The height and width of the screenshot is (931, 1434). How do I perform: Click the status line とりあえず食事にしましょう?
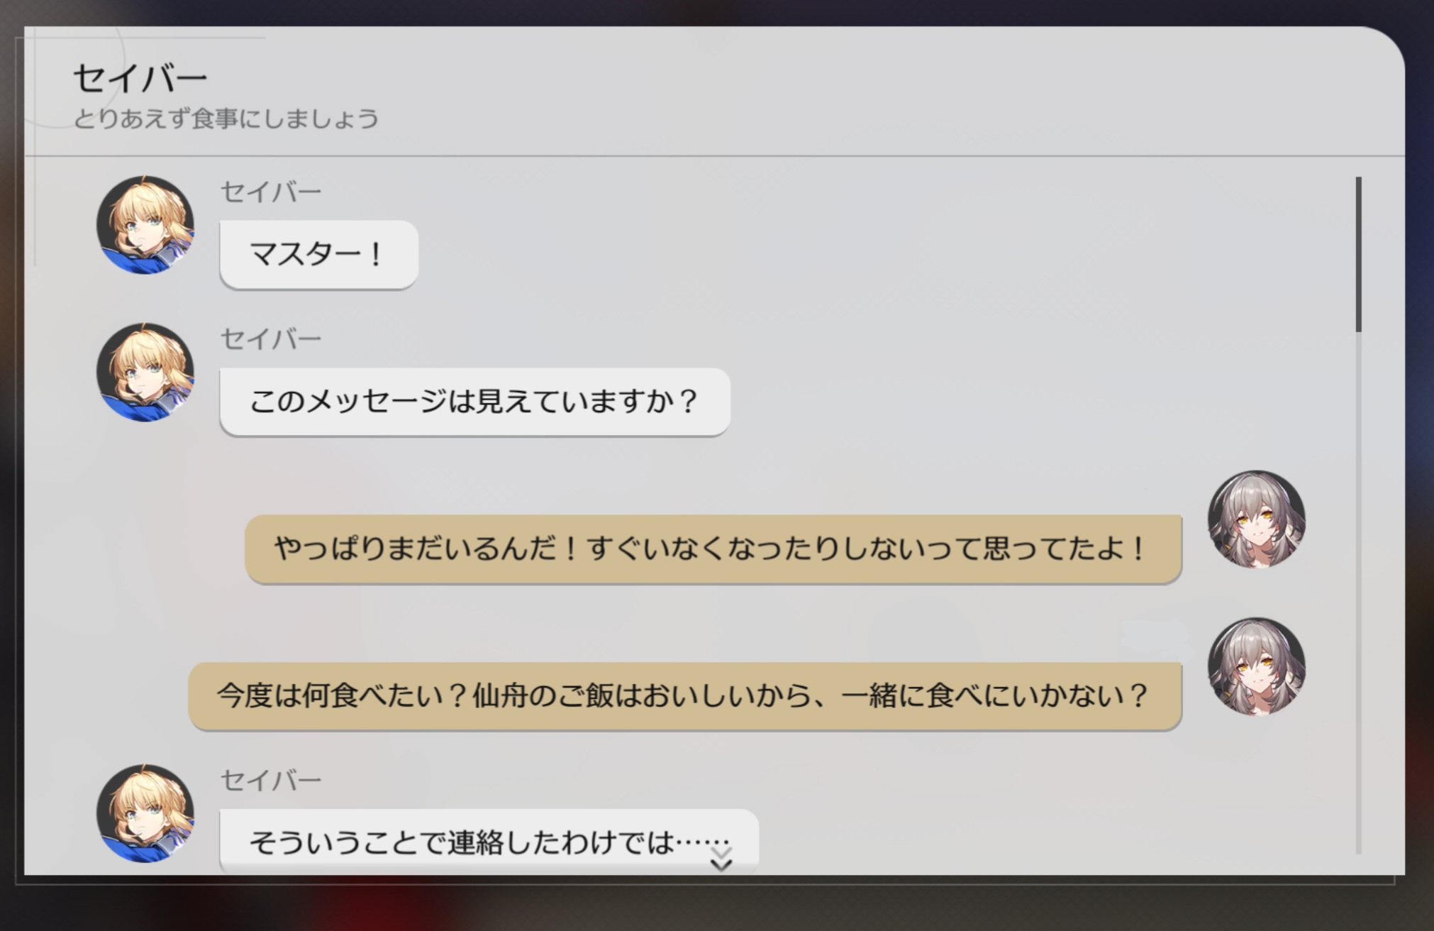pyautogui.click(x=226, y=119)
